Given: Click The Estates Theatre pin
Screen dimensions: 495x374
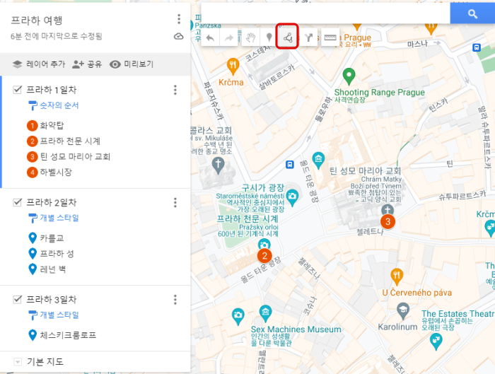Looking at the screenshot, I should point(436,341).
